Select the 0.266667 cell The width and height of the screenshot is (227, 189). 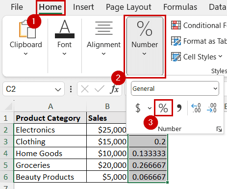(148, 165)
